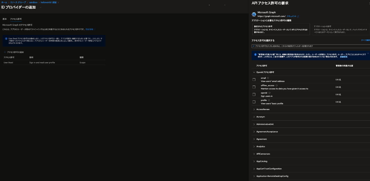Open 詳細情報 link under Microsoft Graph のアクセス許可
The image size is (370, 181).
[x=89, y=29]
